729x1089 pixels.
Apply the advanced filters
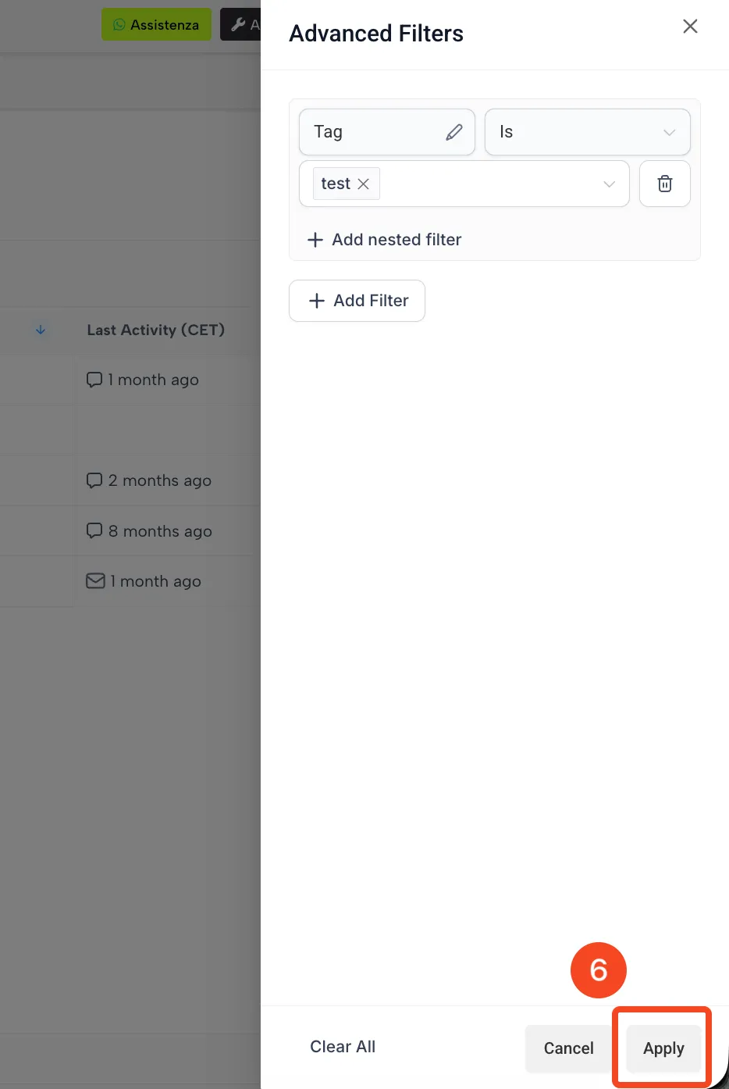pyautogui.click(x=663, y=1048)
